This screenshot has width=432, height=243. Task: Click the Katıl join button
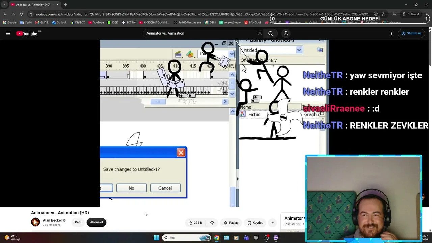click(78, 222)
